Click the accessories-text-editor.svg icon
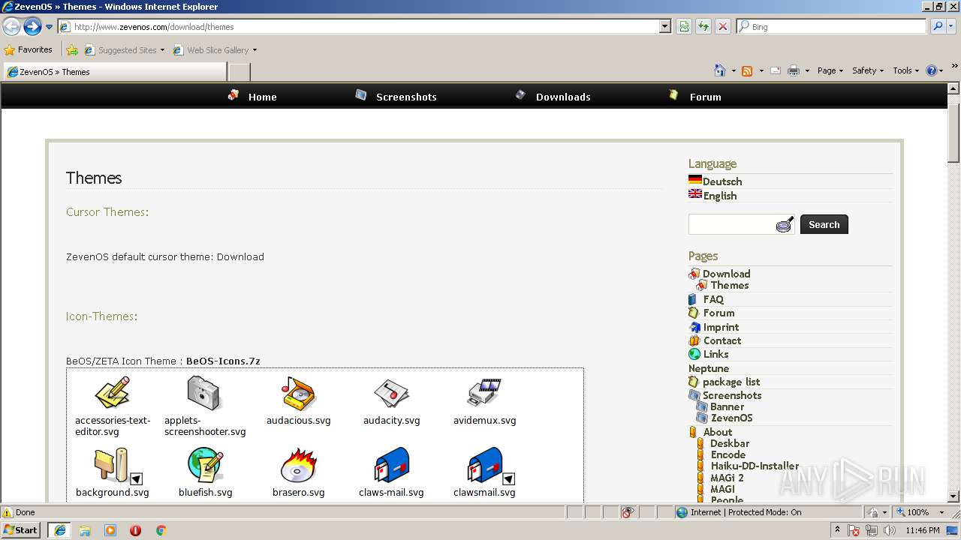 (113, 394)
